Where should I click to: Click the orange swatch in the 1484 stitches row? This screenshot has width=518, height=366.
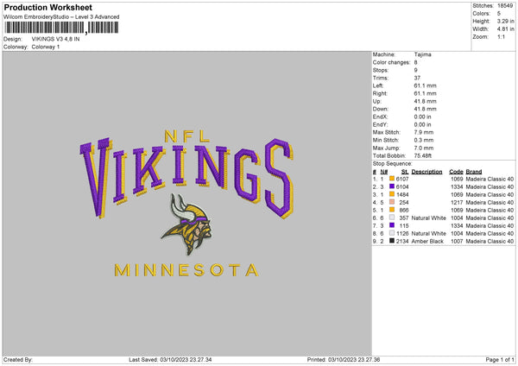coord(392,194)
